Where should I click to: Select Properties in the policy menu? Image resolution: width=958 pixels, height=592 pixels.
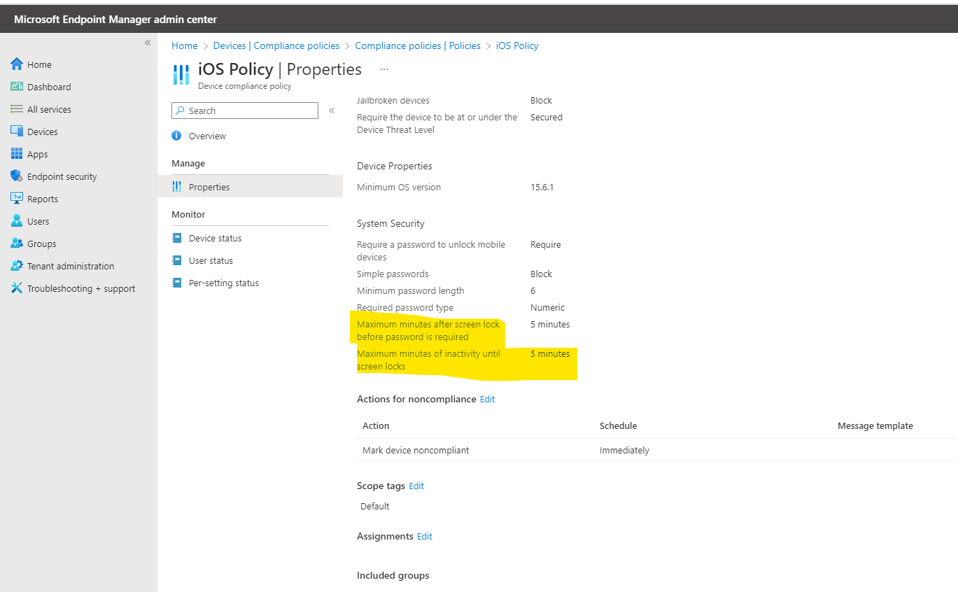[250, 187]
